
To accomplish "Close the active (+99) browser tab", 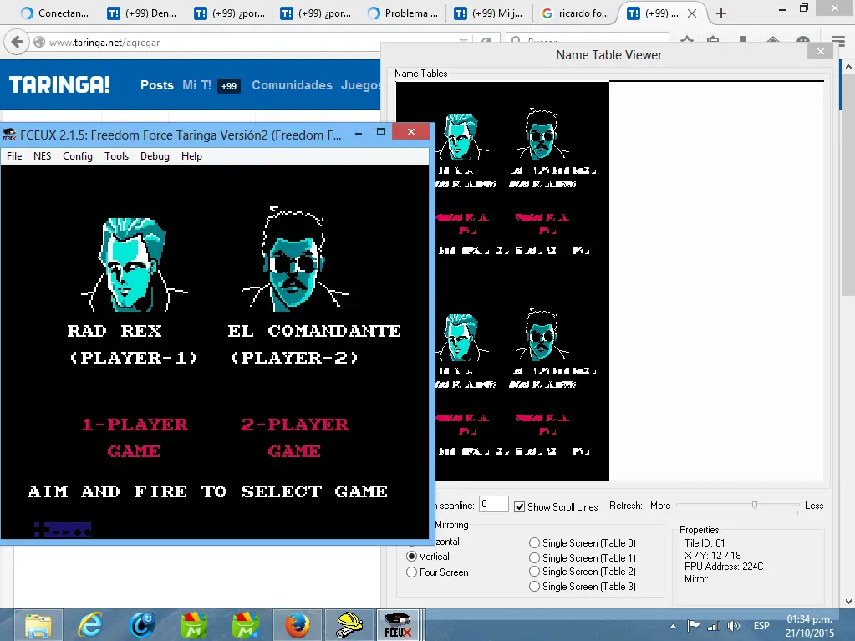I will coord(692,13).
